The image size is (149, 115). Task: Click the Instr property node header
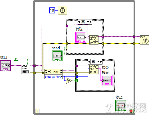pos(53,72)
